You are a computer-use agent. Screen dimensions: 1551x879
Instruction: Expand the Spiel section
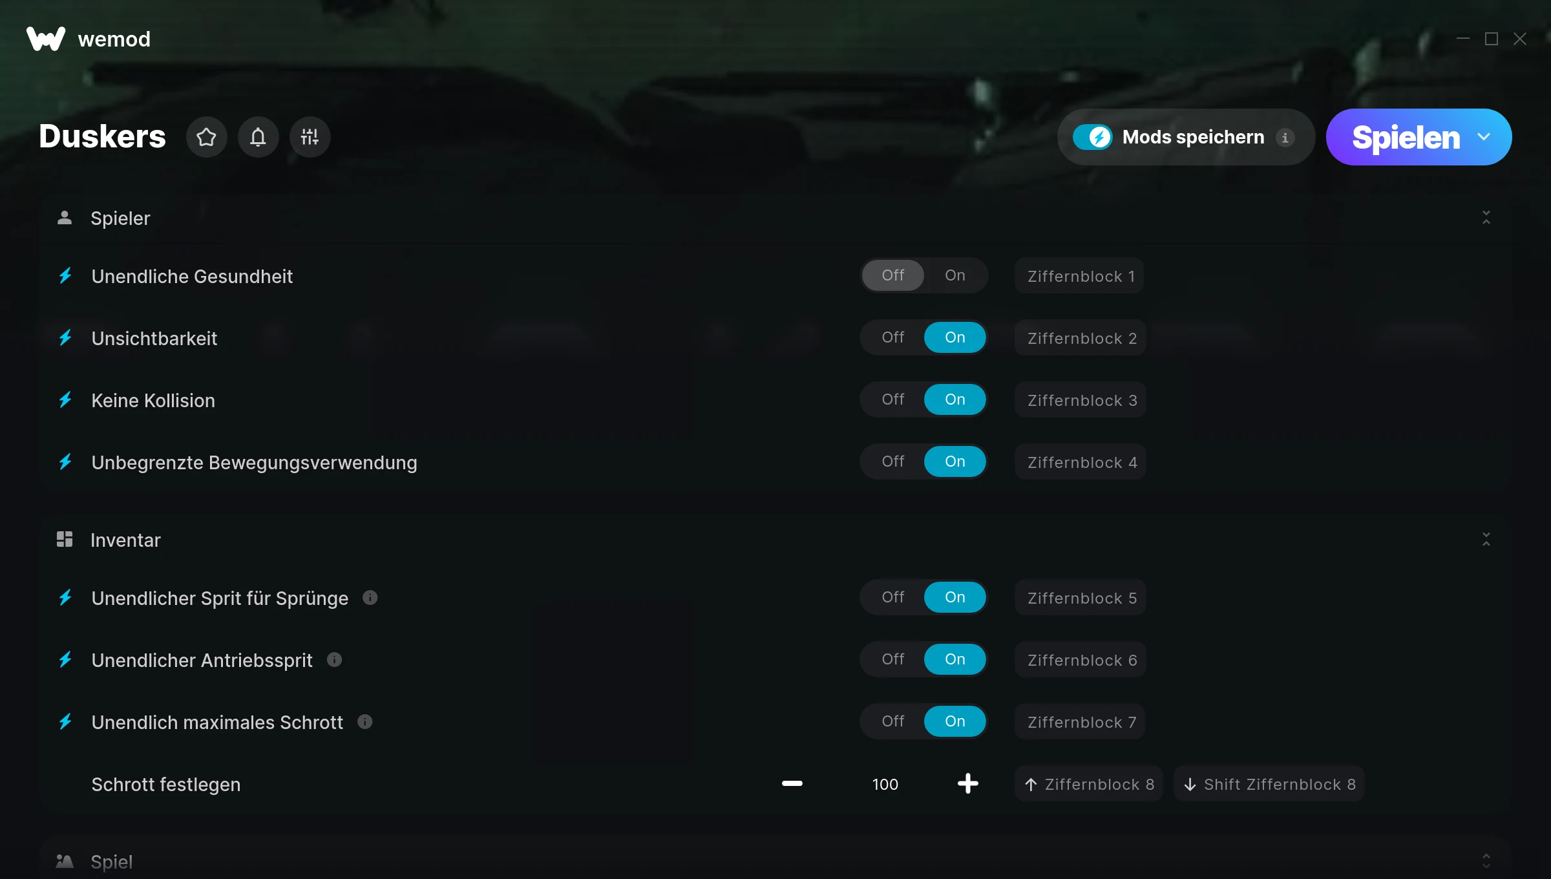1486,861
